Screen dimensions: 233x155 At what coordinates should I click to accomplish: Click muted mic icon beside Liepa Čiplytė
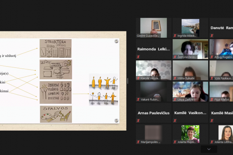coord(175,99)
